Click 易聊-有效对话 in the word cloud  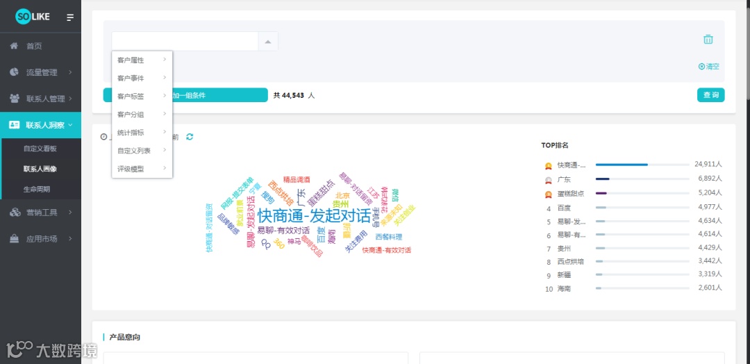pos(283,230)
